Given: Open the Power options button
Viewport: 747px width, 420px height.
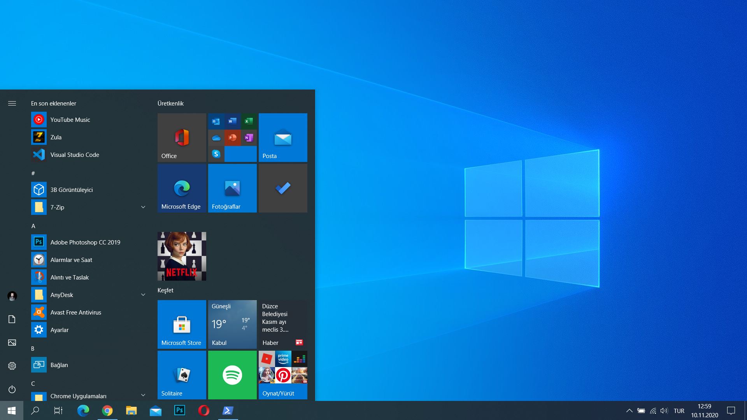Looking at the screenshot, I should point(12,389).
